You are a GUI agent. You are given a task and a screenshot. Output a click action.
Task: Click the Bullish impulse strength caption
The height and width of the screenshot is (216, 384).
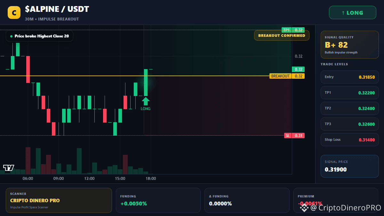pyautogui.click(x=341, y=52)
